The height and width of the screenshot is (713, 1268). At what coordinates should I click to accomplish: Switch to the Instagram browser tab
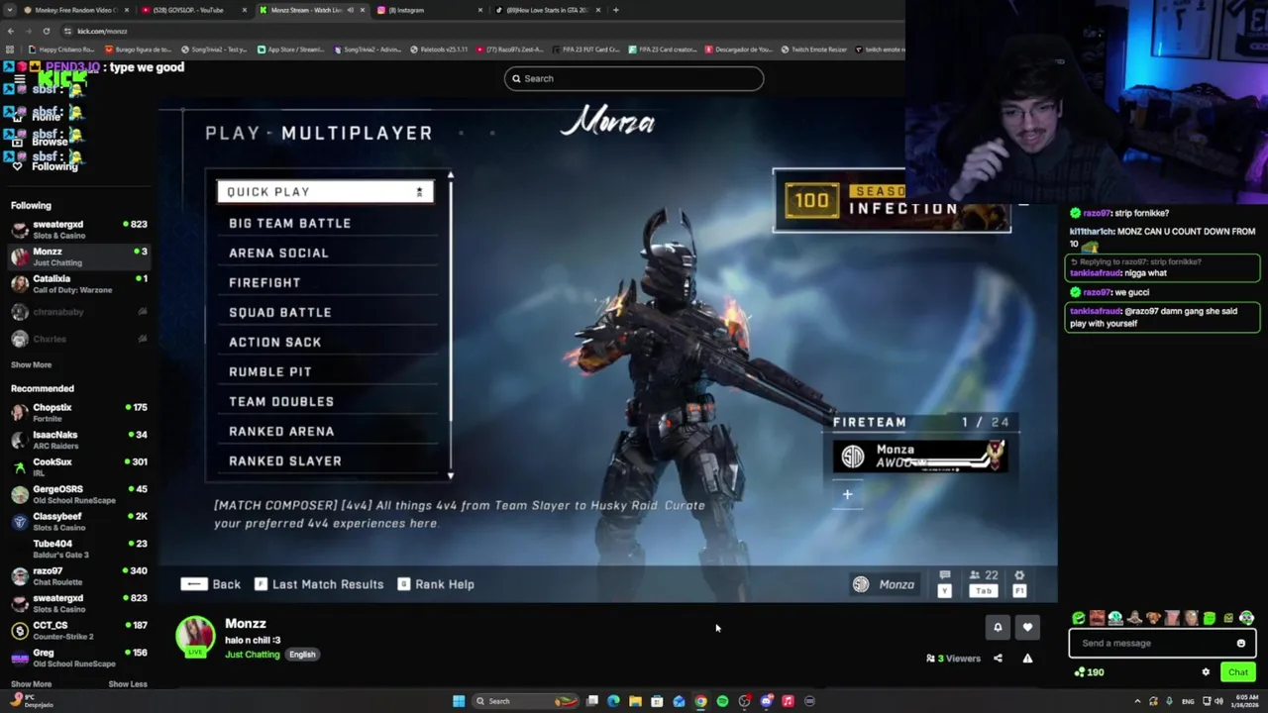pos(429,10)
